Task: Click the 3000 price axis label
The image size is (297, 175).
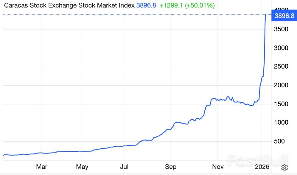Action: click(281, 48)
